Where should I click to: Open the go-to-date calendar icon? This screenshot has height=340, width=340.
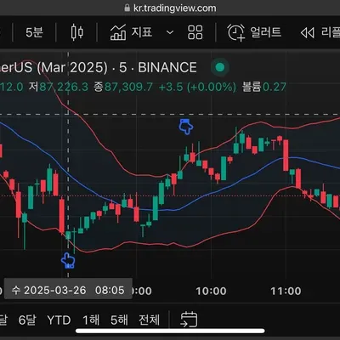[x=189, y=320]
